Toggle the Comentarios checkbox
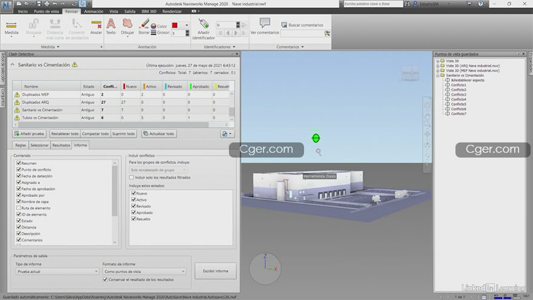The width and height of the screenshot is (533, 300). pos(19,240)
